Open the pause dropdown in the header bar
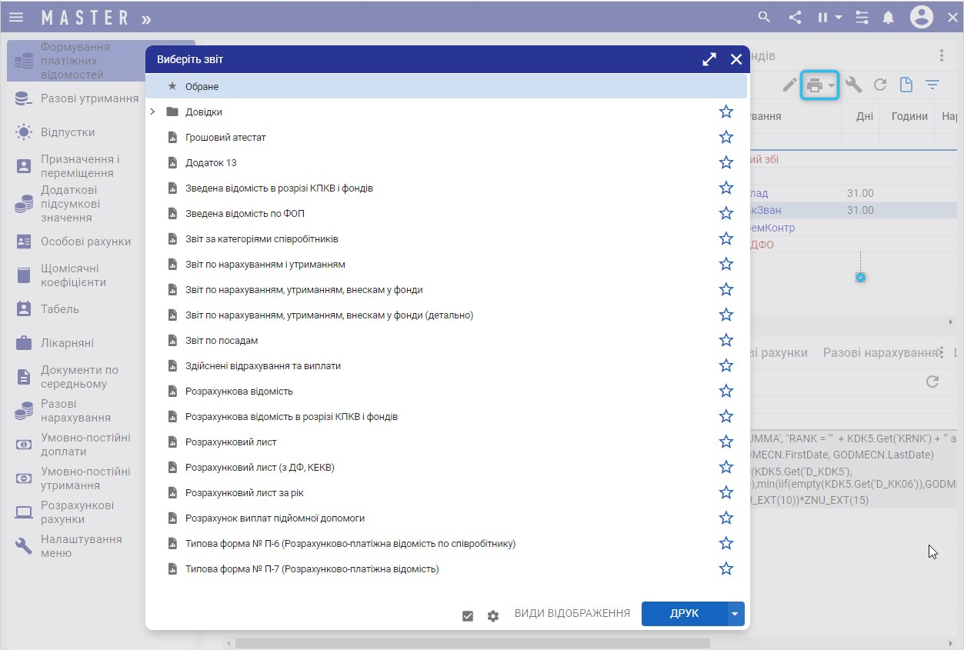The image size is (964, 650). click(829, 17)
